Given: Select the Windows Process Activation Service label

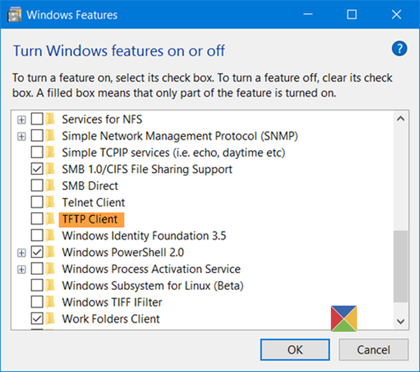Looking at the screenshot, I should (x=151, y=269).
